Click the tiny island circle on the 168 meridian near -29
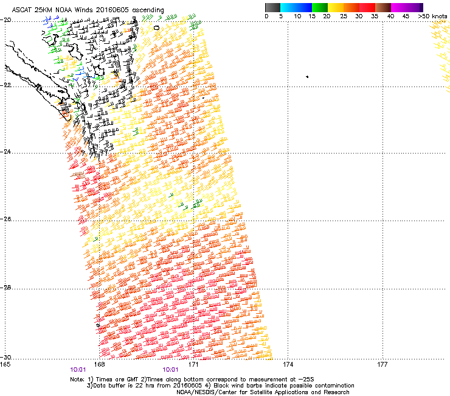Image resolution: width=450 pixels, height=396 pixels. pos(98,325)
